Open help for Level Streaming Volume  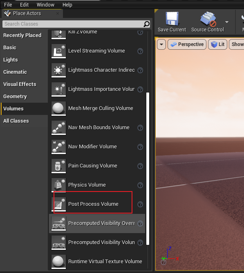point(140,51)
